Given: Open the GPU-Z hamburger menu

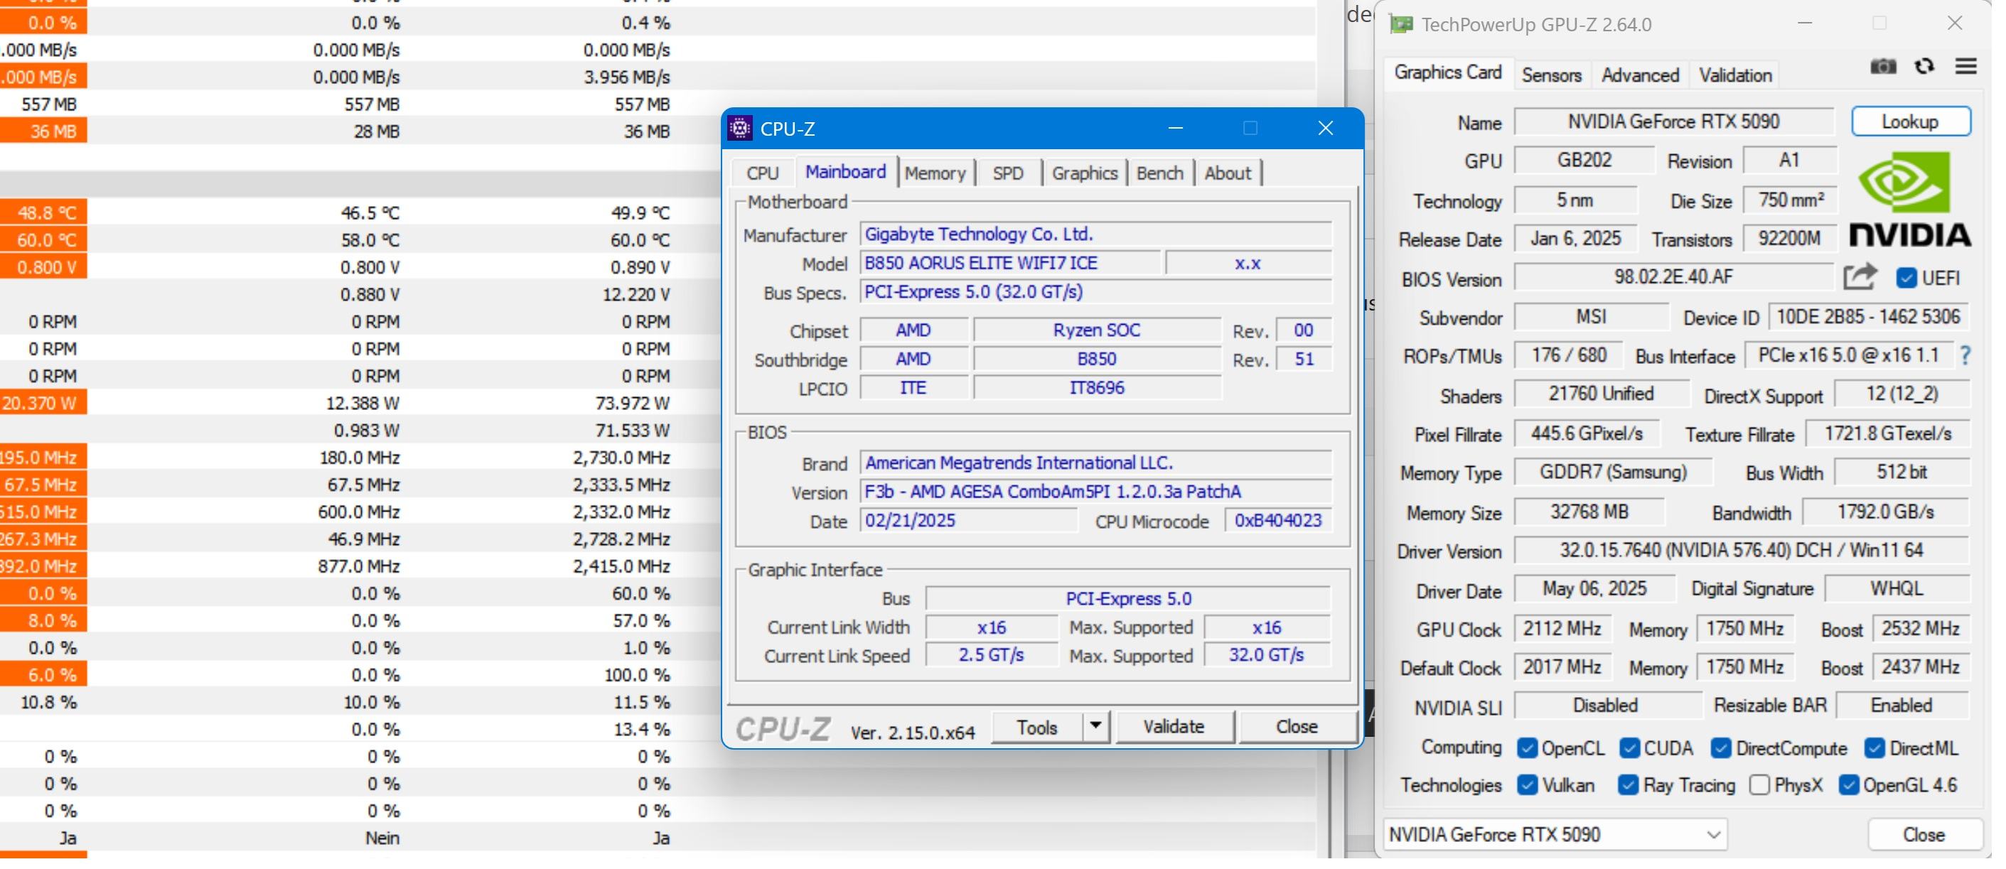Looking at the screenshot, I should [1965, 67].
